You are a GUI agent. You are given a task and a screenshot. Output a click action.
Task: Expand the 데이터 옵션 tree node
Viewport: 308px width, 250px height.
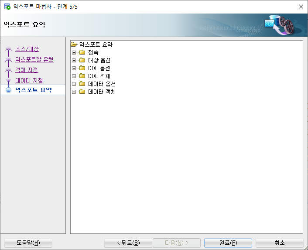click(x=74, y=84)
